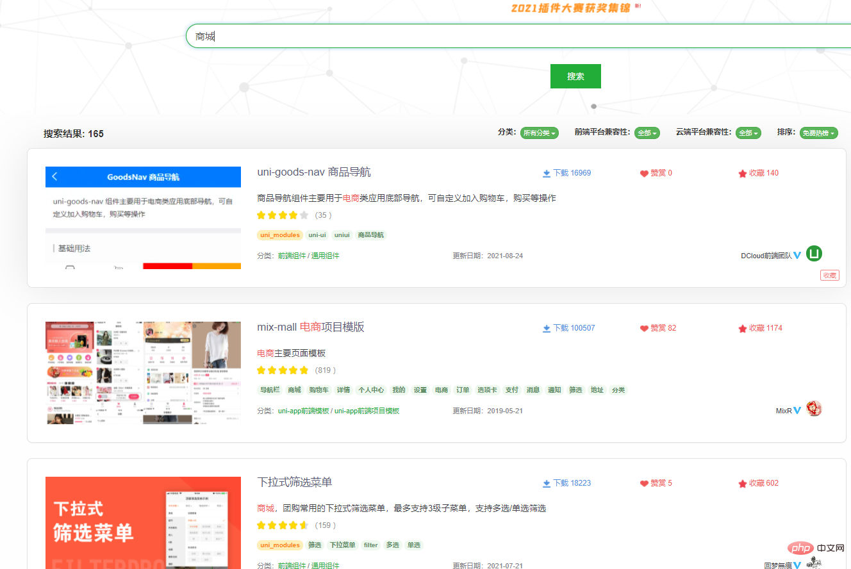This screenshot has height=569, width=851.
Task: Click the 2021插件大赛获奖集锦 banner link
Action: point(571,8)
